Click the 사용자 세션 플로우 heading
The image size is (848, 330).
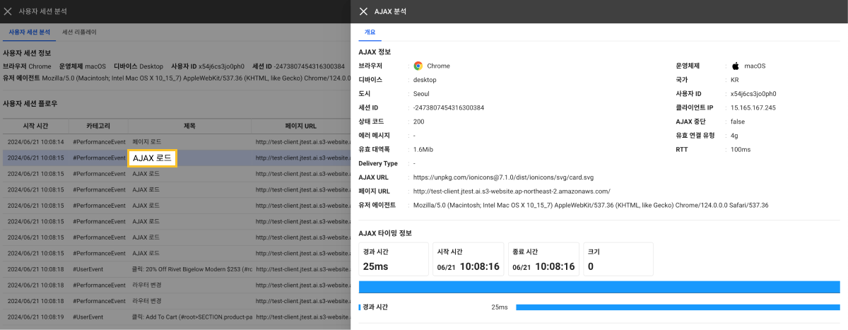pos(30,103)
